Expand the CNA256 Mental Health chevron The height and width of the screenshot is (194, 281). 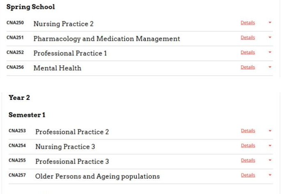[x=270, y=67]
